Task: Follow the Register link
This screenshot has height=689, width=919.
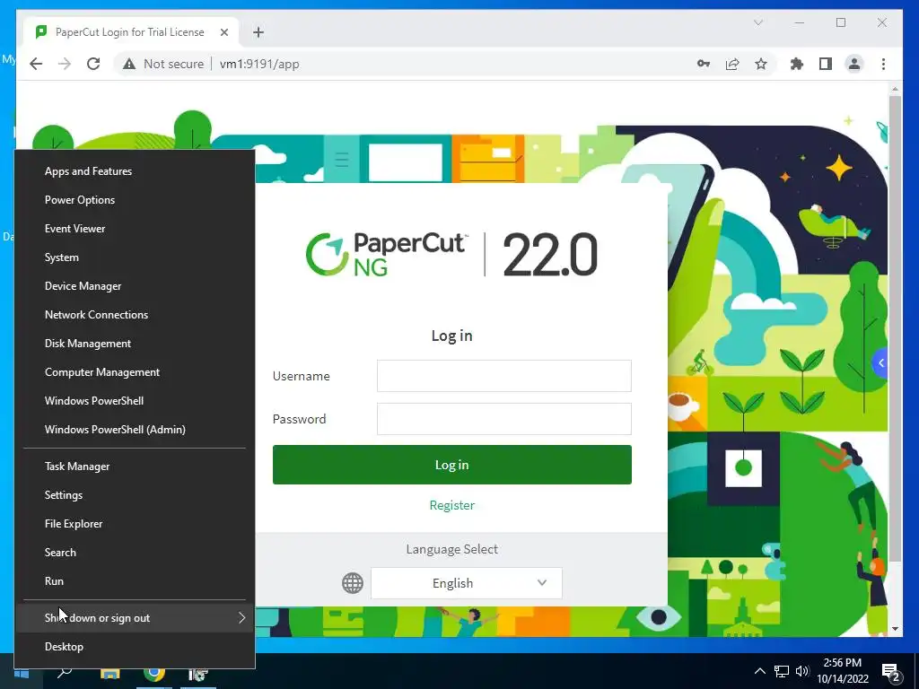Action: pyautogui.click(x=452, y=505)
